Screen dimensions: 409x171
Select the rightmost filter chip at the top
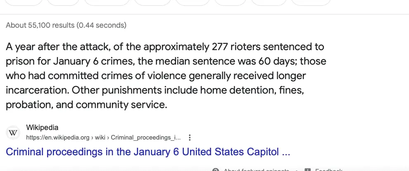coord(311,1)
